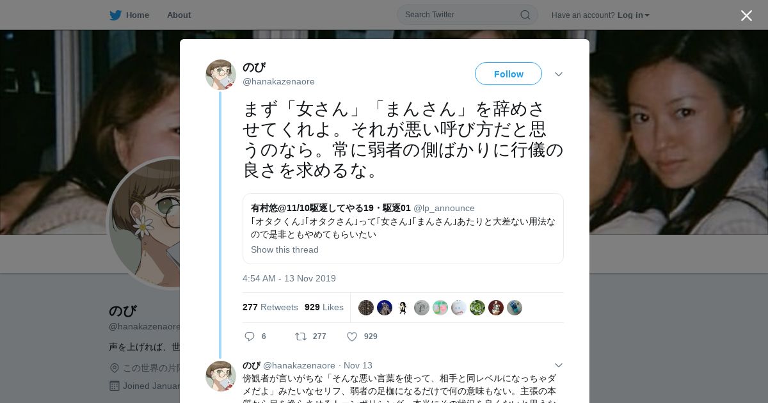Expand tweet options chevron beside Follow
The image size is (768, 403).
tap(559, 74)
